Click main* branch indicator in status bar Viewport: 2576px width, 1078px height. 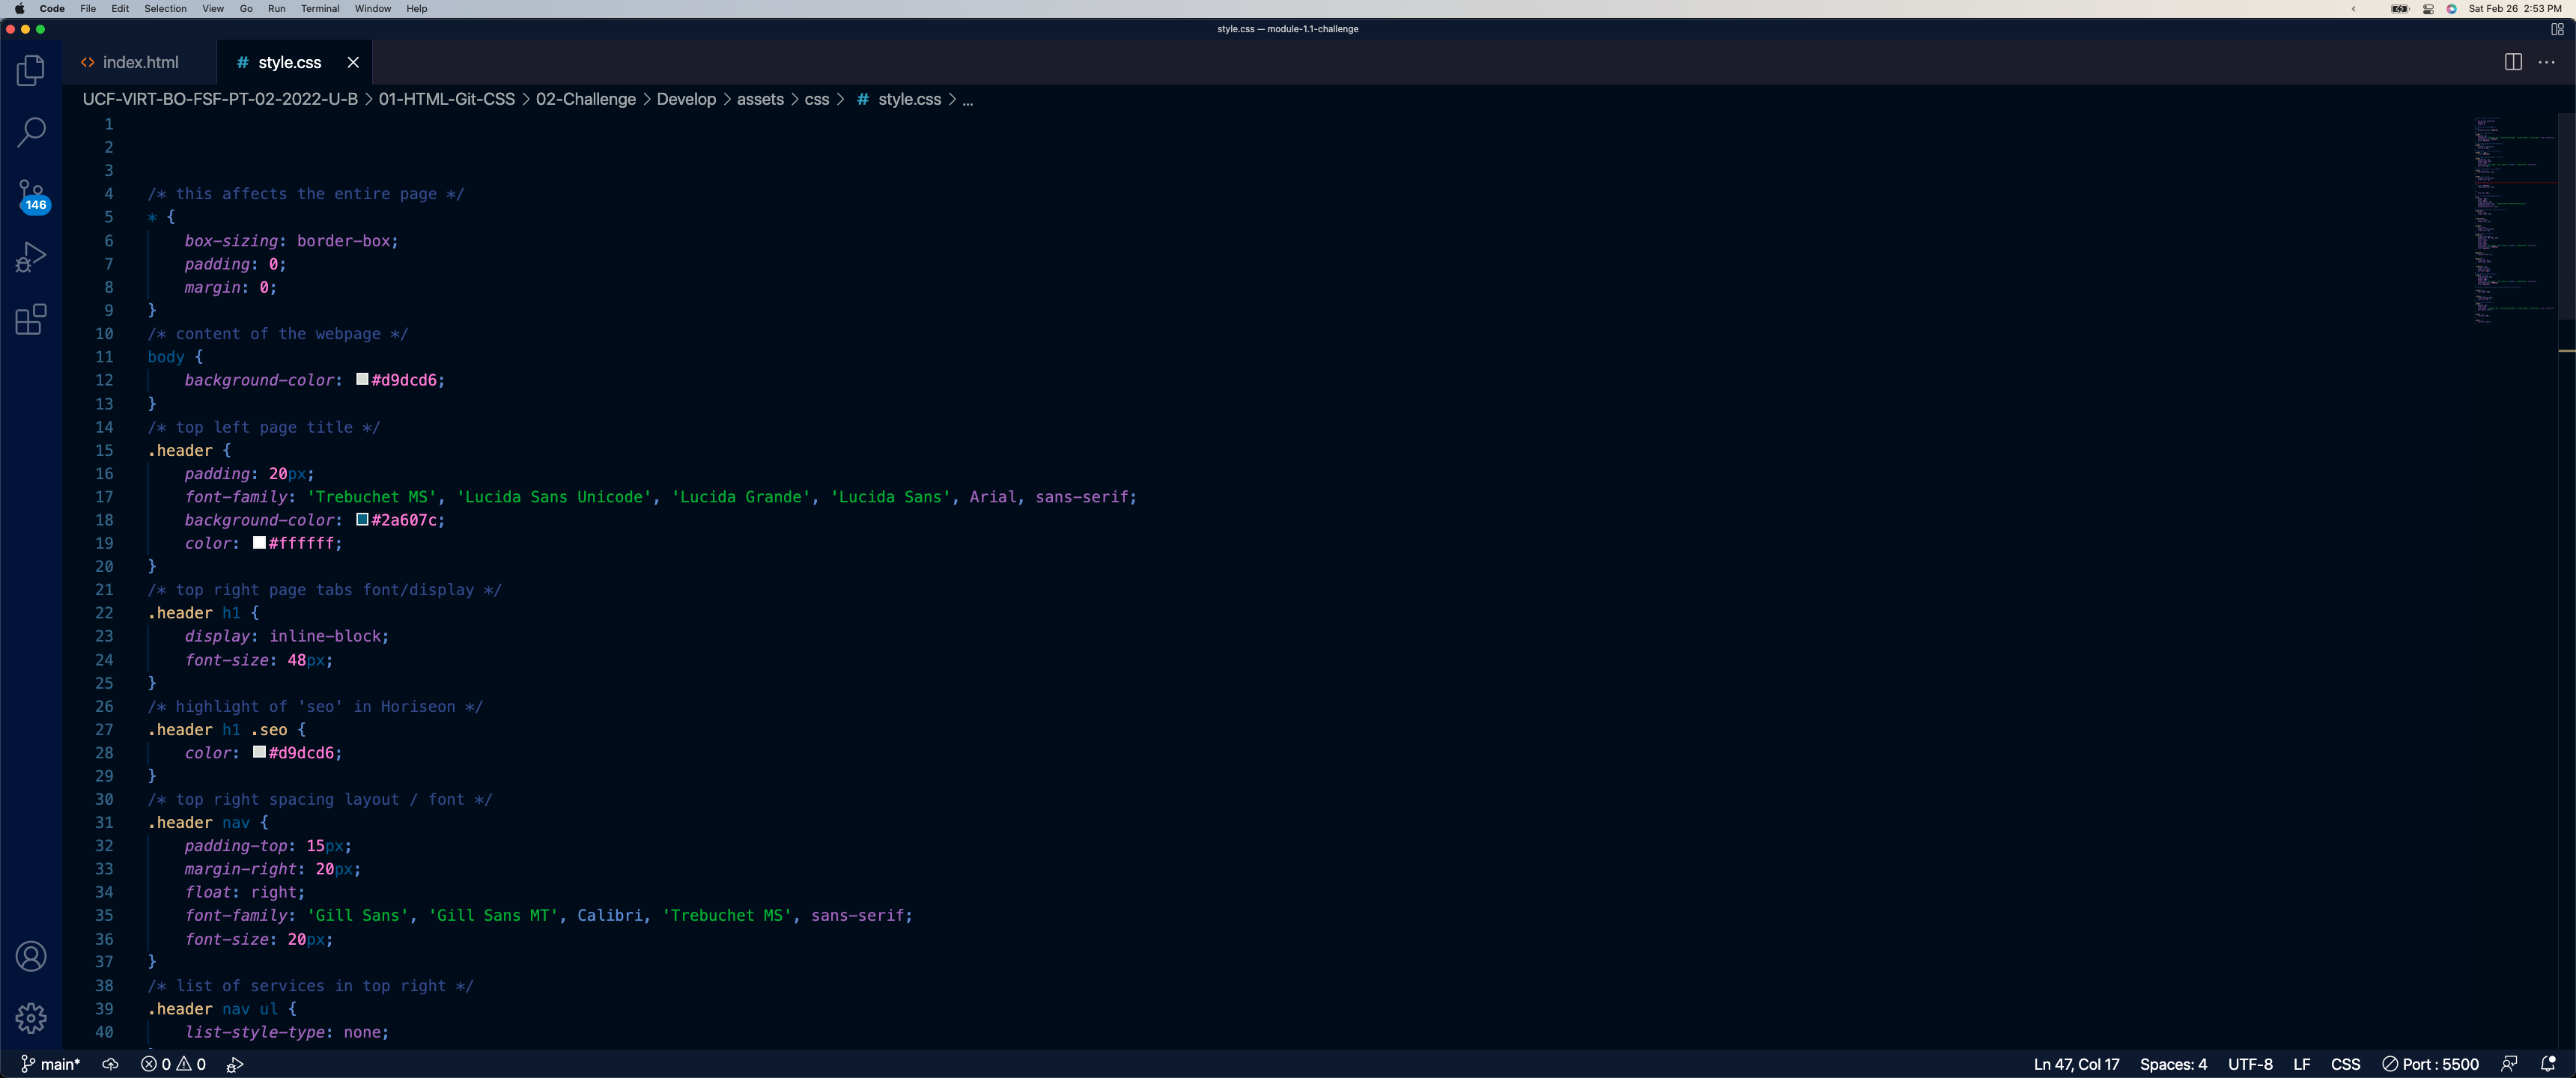(x=50, y=1064)
